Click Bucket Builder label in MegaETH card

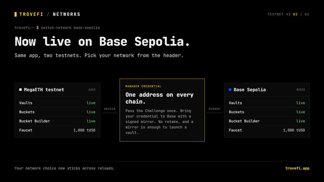click(35, 121)
